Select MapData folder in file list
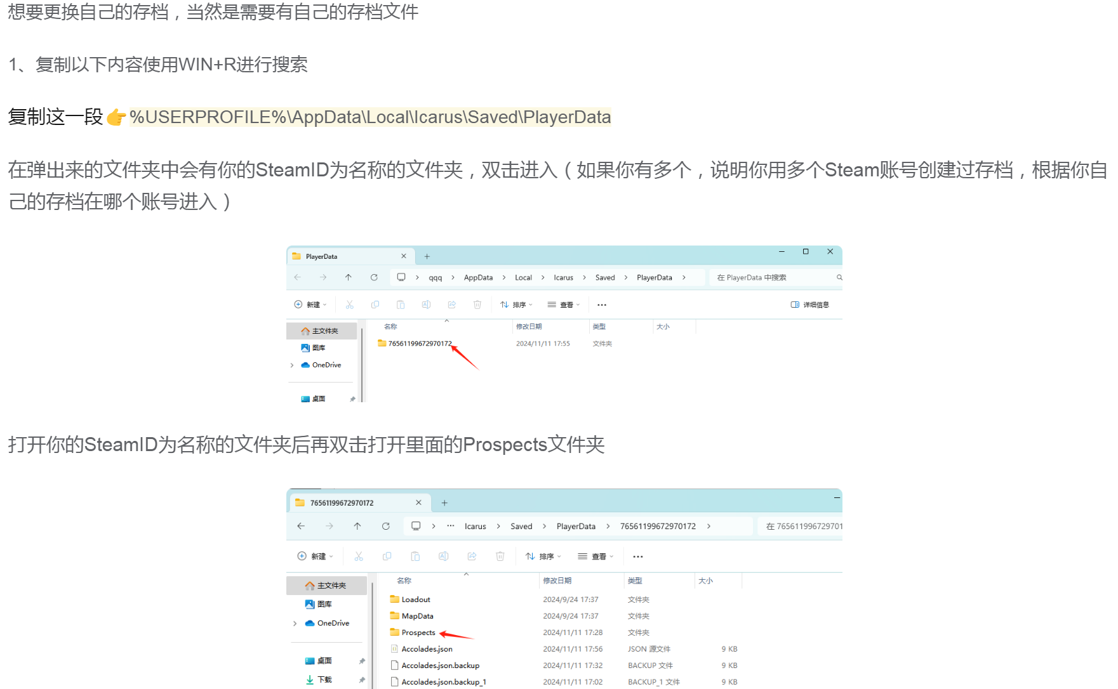1118x689 pixels. (412, 616)
